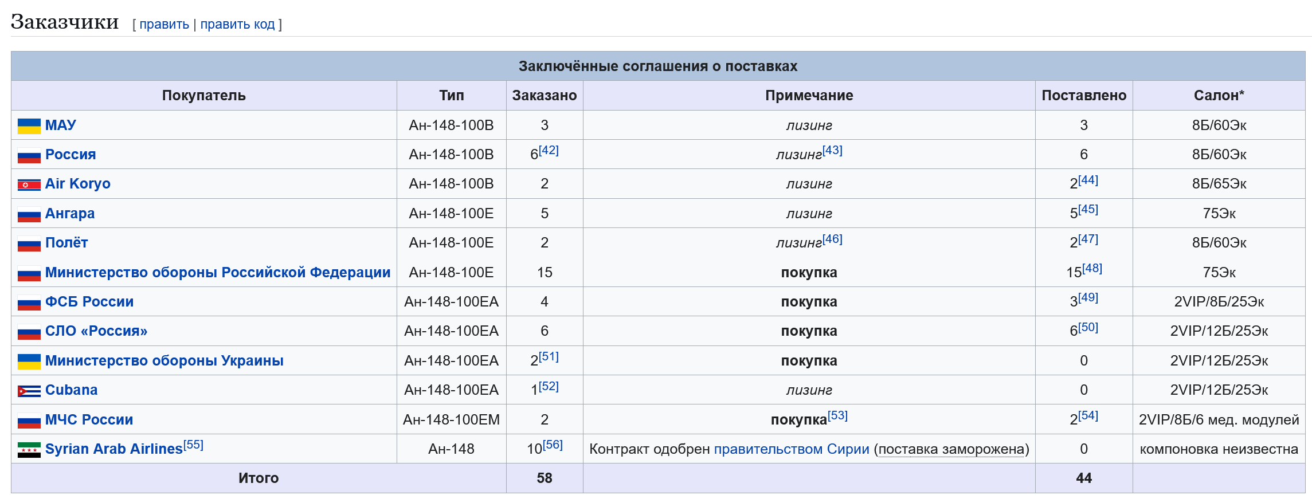
Task: Open footnote [55] after Syrian Arab Airlines
Action: 193,445
